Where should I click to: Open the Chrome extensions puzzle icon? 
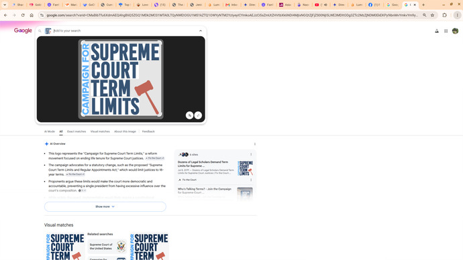click(444, 15)
